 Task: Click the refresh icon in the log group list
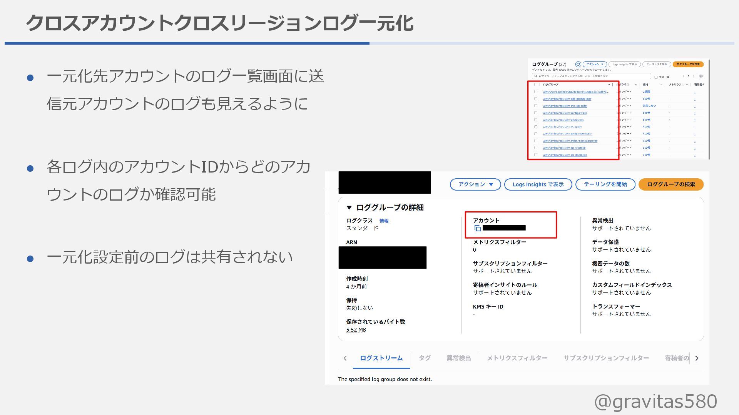click(578, 64)
